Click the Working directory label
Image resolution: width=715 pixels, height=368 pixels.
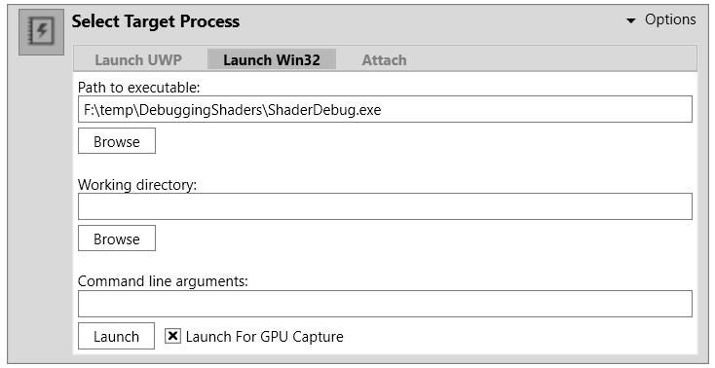pos(137,184)
